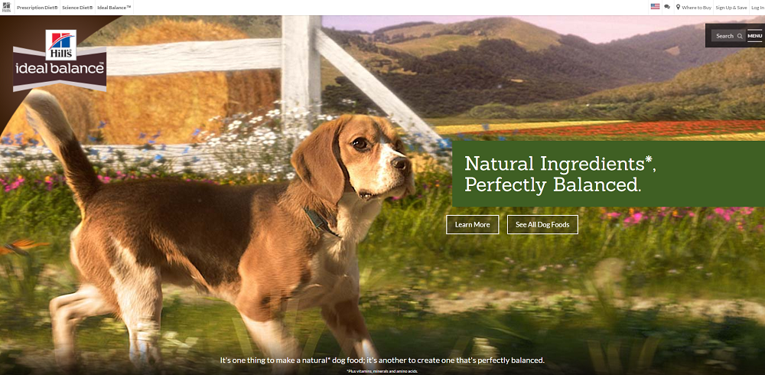Go to the Science Diet site
Image resolution: width=765 pixels, height=375 pixels.
click(x=77, y=8)
